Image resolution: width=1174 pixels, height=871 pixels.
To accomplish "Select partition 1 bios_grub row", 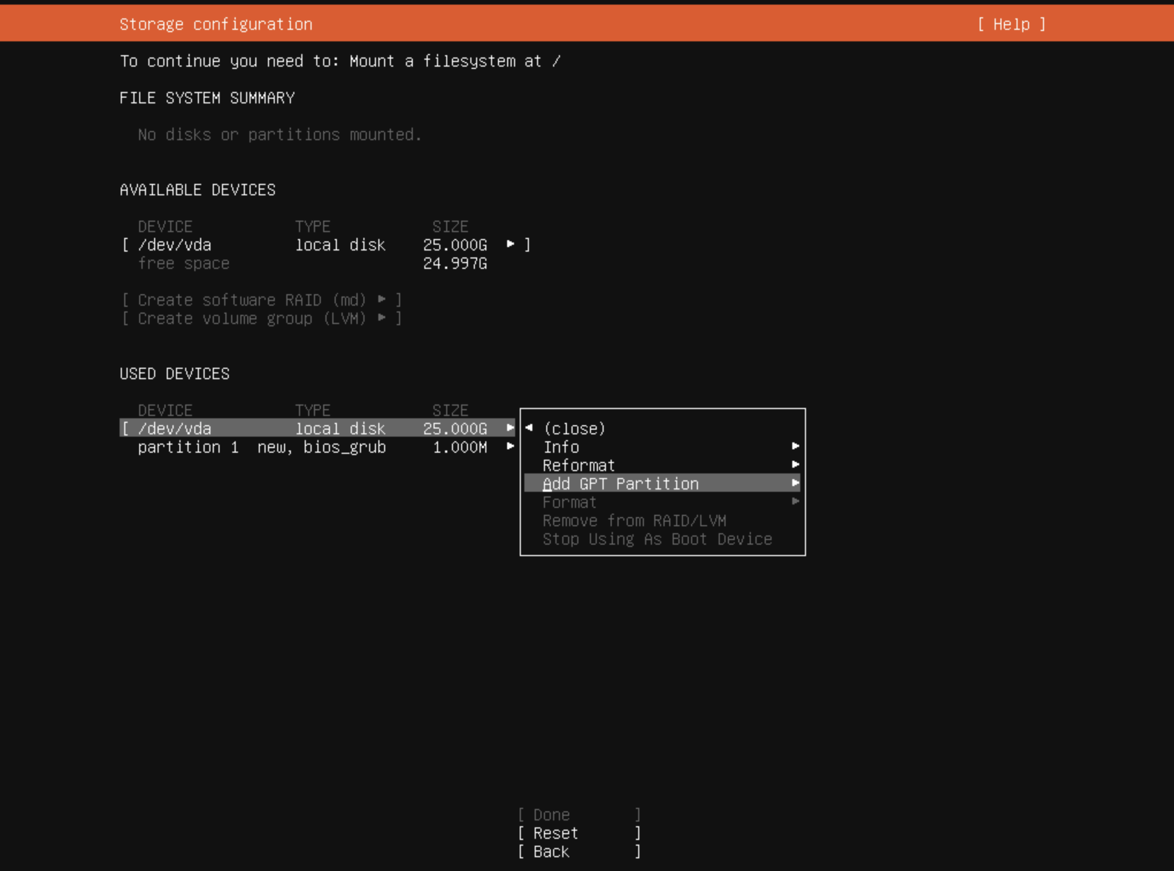I will pos(325,447).
